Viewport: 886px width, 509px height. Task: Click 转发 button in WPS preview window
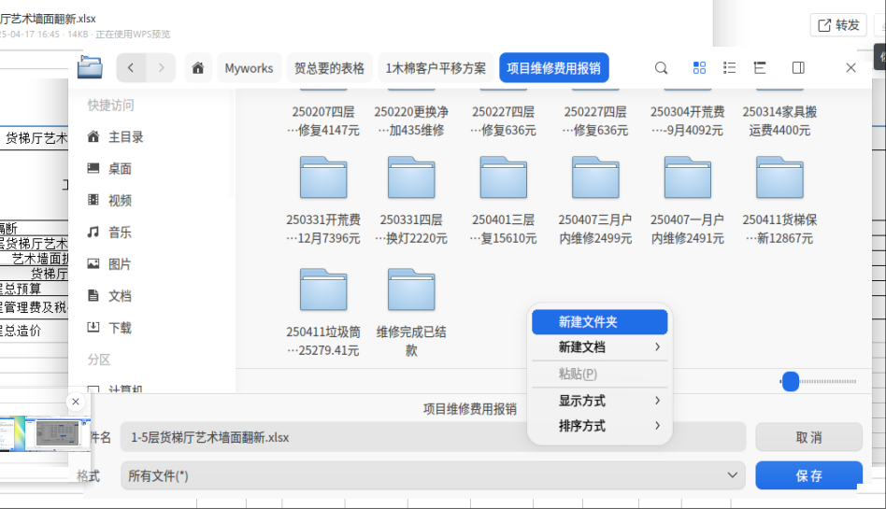pos(838,25)
